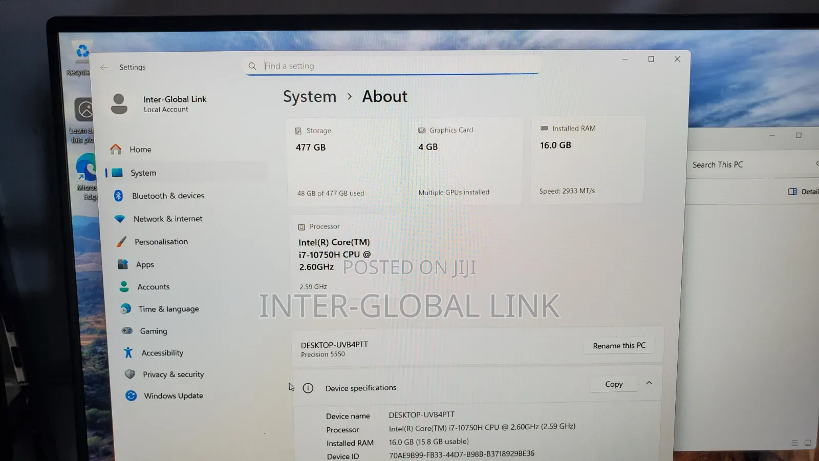Minimize the background File Explorer window
The height and width of the screenshot is (461, 819).
coord(772,136)
